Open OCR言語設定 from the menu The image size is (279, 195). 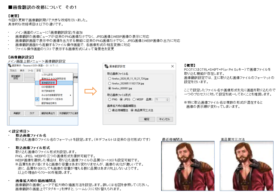48,87
